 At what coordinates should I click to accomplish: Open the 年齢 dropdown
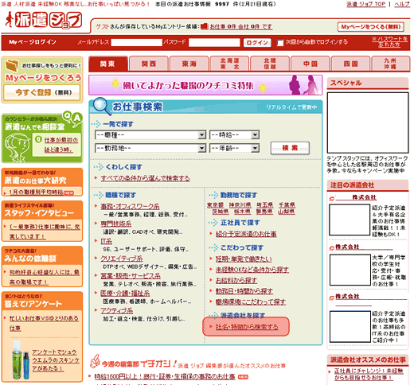234,148
